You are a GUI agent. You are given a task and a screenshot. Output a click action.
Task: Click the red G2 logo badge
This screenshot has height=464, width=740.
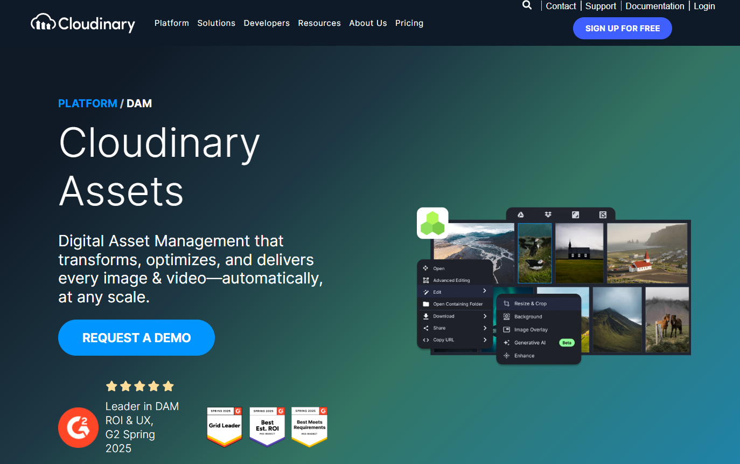[78, 427]
